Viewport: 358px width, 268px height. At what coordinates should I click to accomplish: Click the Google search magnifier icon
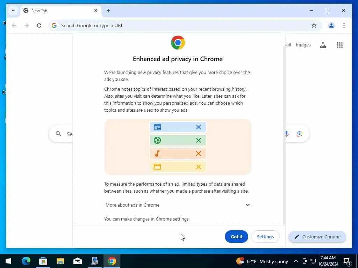pos(58,134)
